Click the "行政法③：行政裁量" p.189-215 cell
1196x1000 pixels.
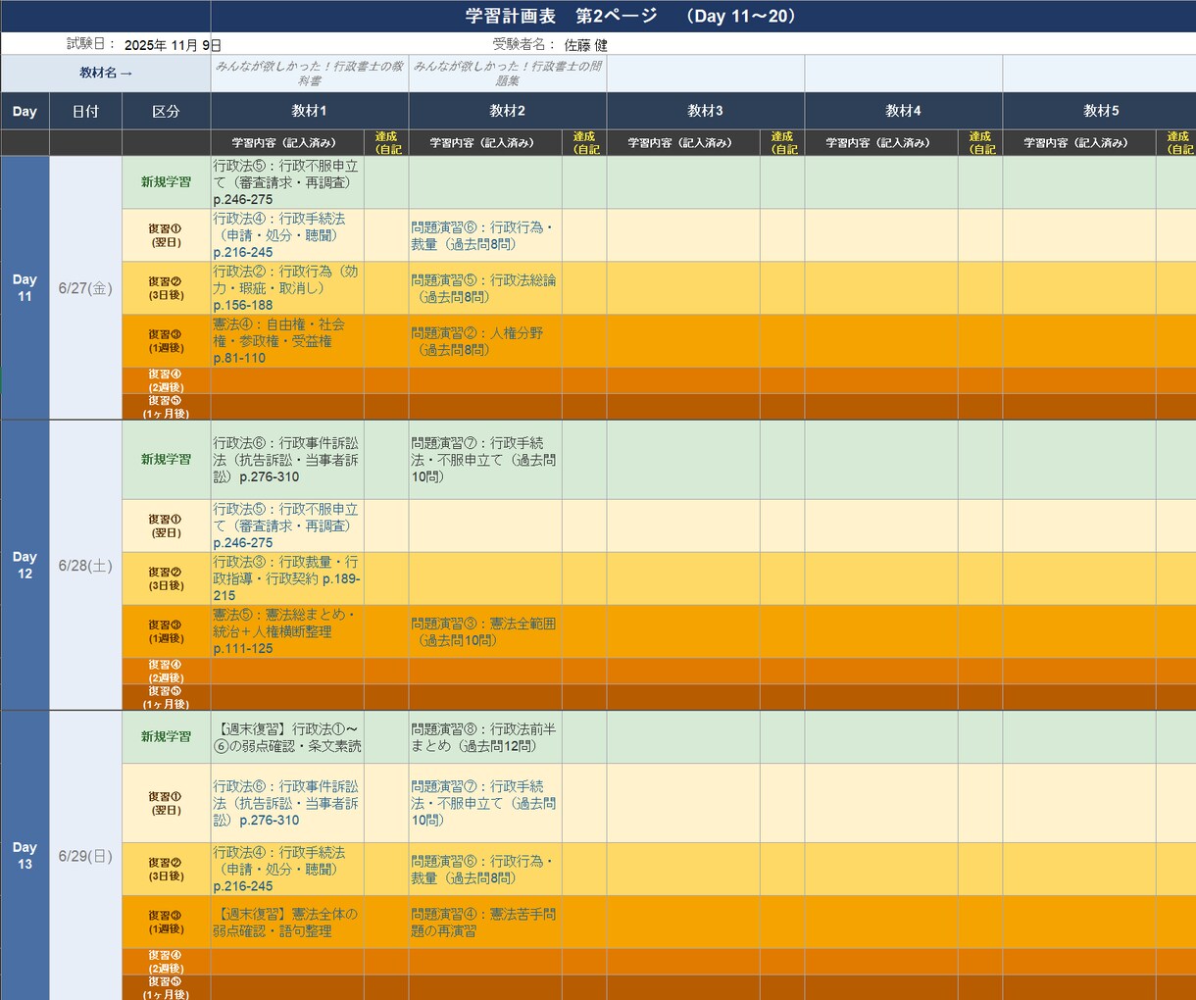(x=288, y=578)
